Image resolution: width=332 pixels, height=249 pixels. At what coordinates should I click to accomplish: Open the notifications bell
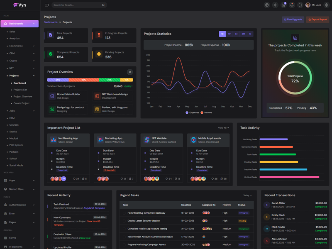pyautogui.click(x=292, y=5)
